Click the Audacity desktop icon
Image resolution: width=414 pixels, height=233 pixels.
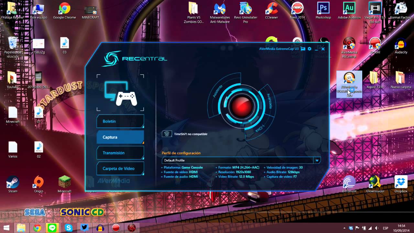pyautogui.click(x=401, y=45)
